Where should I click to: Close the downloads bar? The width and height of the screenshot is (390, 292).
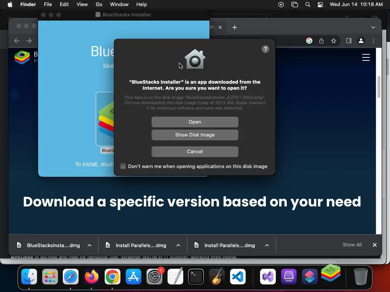pos(375,245)
